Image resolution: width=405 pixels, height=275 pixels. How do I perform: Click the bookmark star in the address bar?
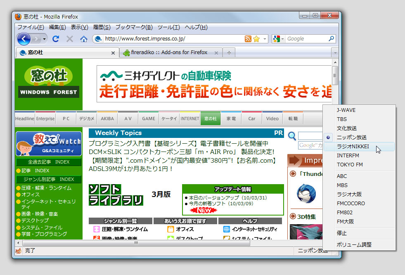coord(256,38)
